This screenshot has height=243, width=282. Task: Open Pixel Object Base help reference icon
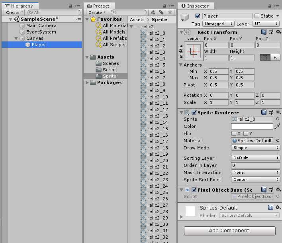[x=264, y=190]
